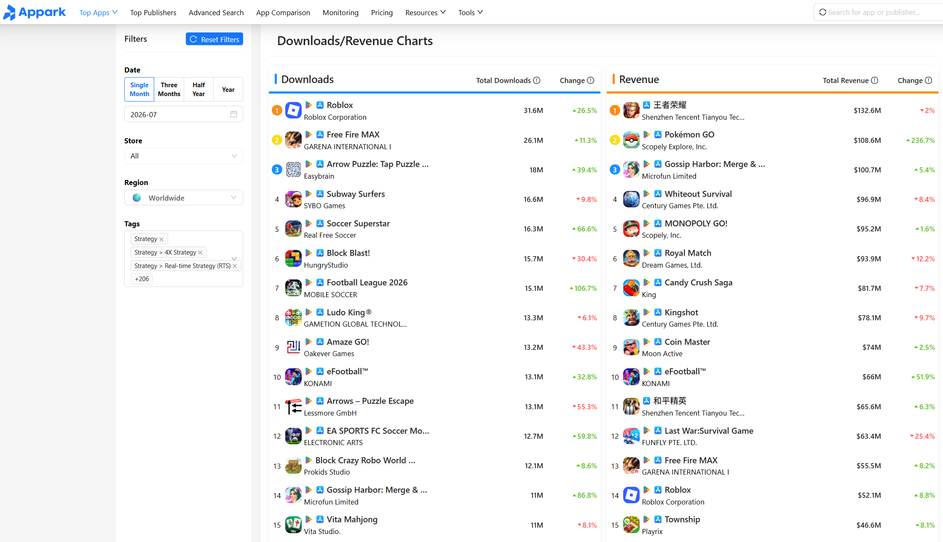Open the Royal Match app icon
Viewport: 943px width, 542px height.
pos(631,259)
